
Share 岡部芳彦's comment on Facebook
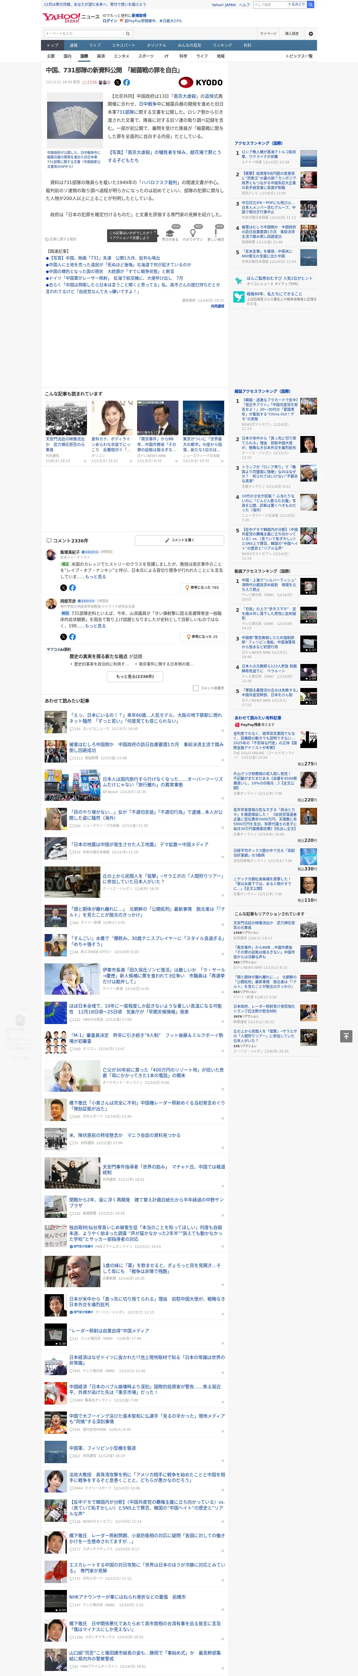(x=72, y=637)
